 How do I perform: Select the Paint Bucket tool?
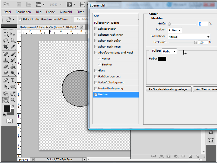pyautogui.click(x=13, y=67)
